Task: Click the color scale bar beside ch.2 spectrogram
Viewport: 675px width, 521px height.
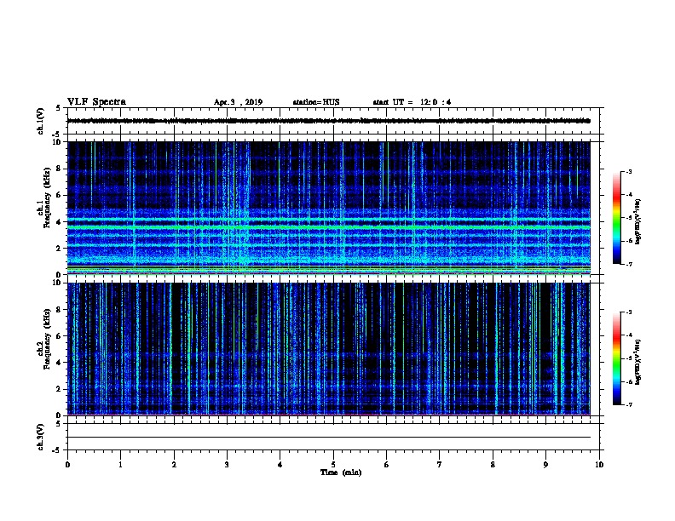Action: (x=616, y=358)
